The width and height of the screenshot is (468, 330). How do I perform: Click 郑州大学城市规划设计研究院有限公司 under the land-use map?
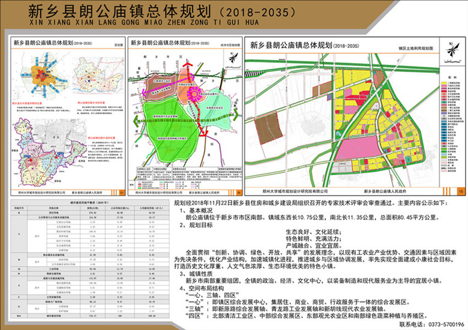coord(295,191)
